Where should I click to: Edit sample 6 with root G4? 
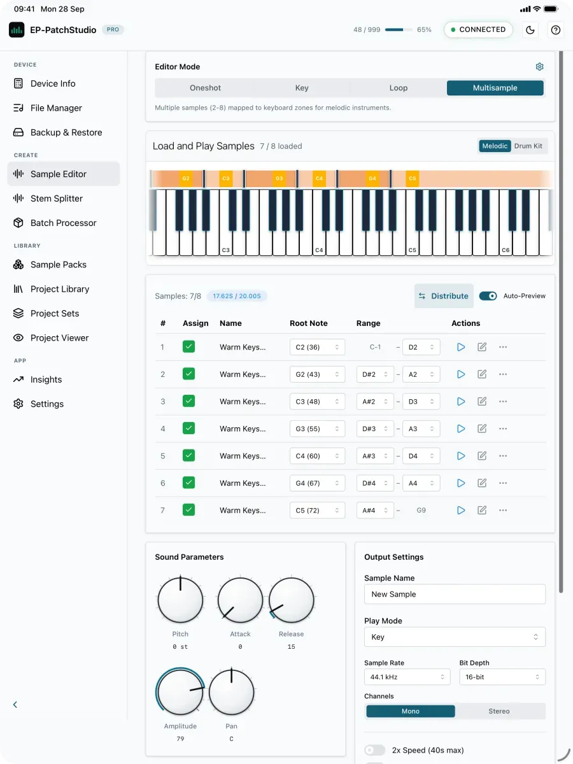tap(482, 483)
